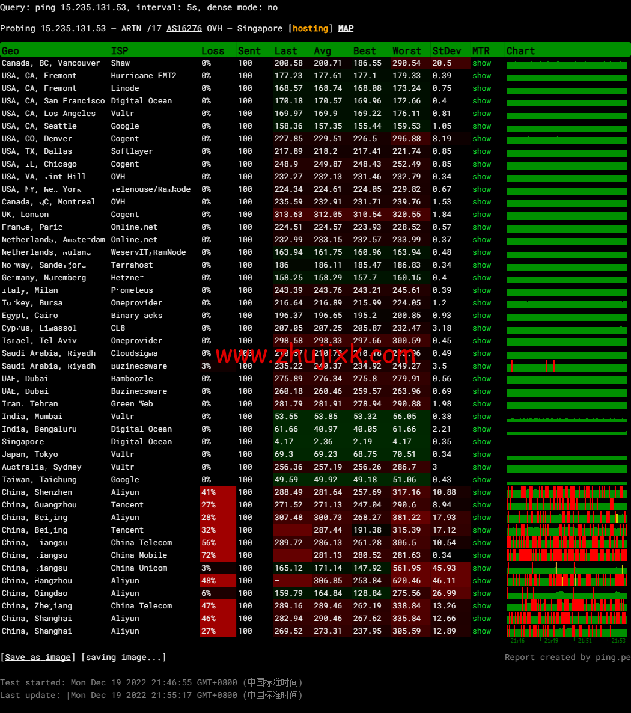
Task: Open MTR for Jiangsu China Mobile
Action: [x=481, y=555]
